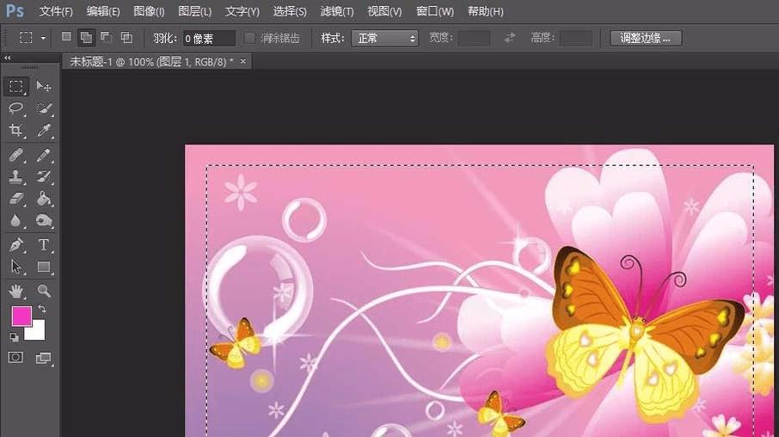Swap foreground and background colors
The image size is (779, 437).
pos(42,309)
